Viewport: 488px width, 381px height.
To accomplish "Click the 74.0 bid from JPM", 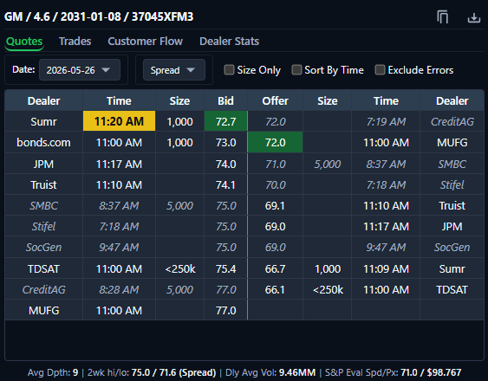I will click(x=226, y=164).
